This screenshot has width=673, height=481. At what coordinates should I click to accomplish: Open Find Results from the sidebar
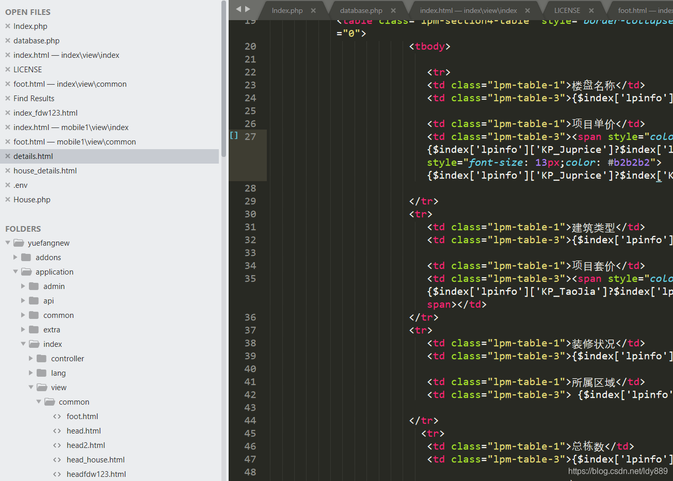[x=34, y=98]
